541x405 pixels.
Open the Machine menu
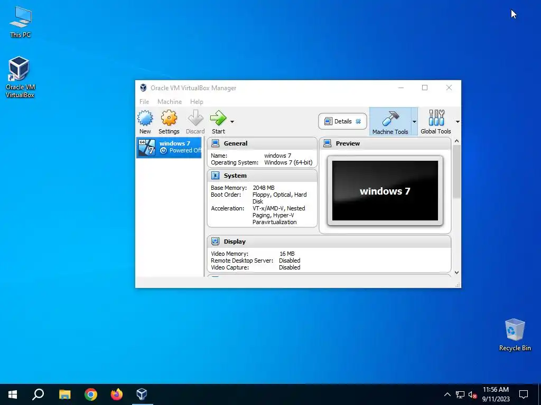[x=170, y=102]
